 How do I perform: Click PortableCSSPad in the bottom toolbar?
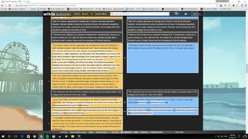click(156, 132)
